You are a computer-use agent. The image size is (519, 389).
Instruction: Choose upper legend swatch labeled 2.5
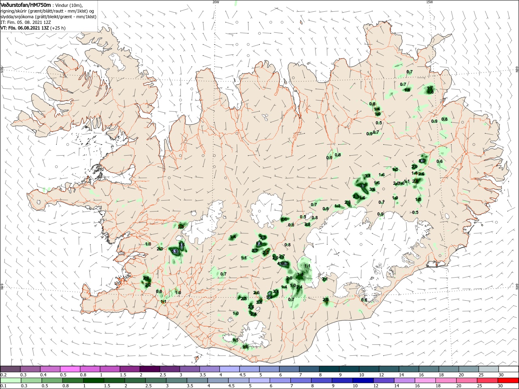pos(170,369)
